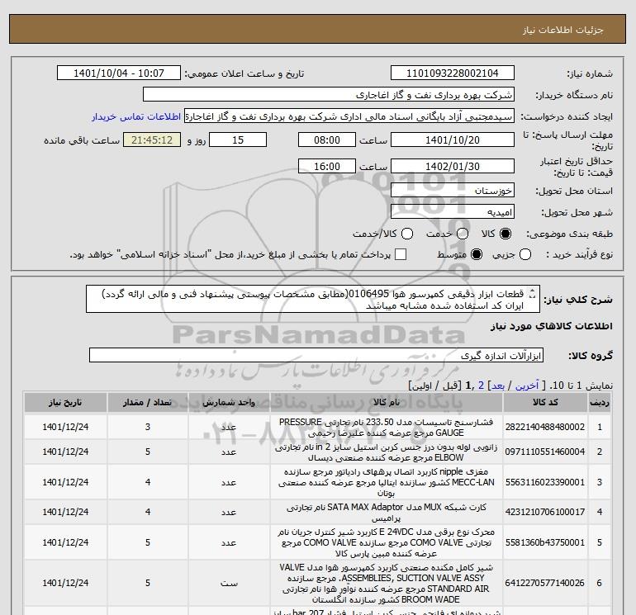
Task: Click the price validity time field 16:00
Action: pos(327,167)
